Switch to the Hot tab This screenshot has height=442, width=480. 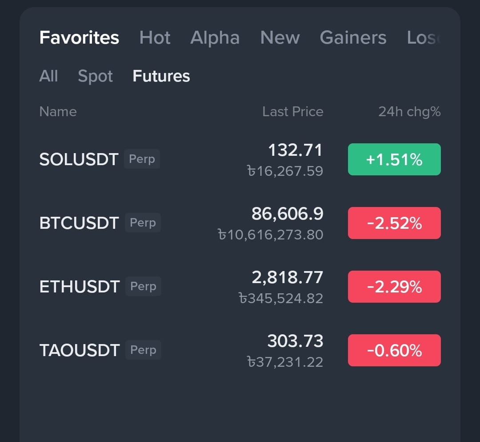click(x=155, y=38)
